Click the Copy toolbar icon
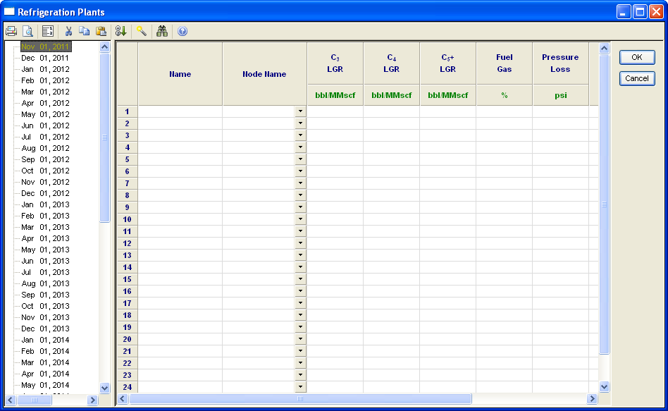This screenshot has height=411, width=668. click(x=85, y=31)
